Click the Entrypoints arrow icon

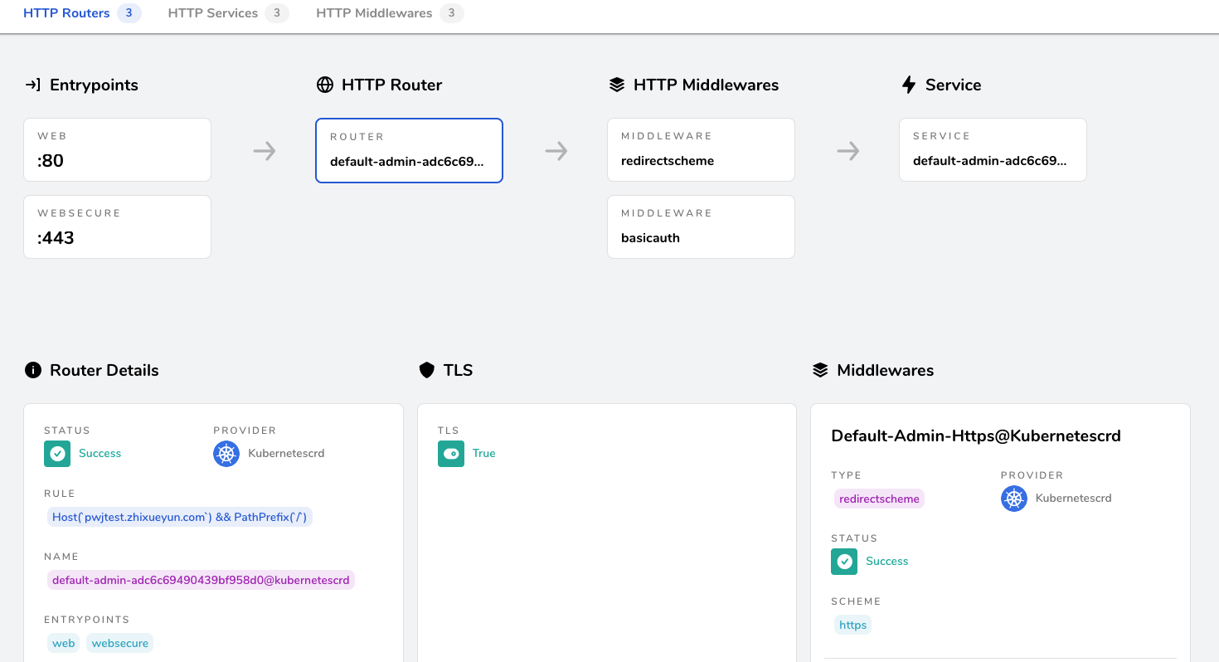point(33,85)
